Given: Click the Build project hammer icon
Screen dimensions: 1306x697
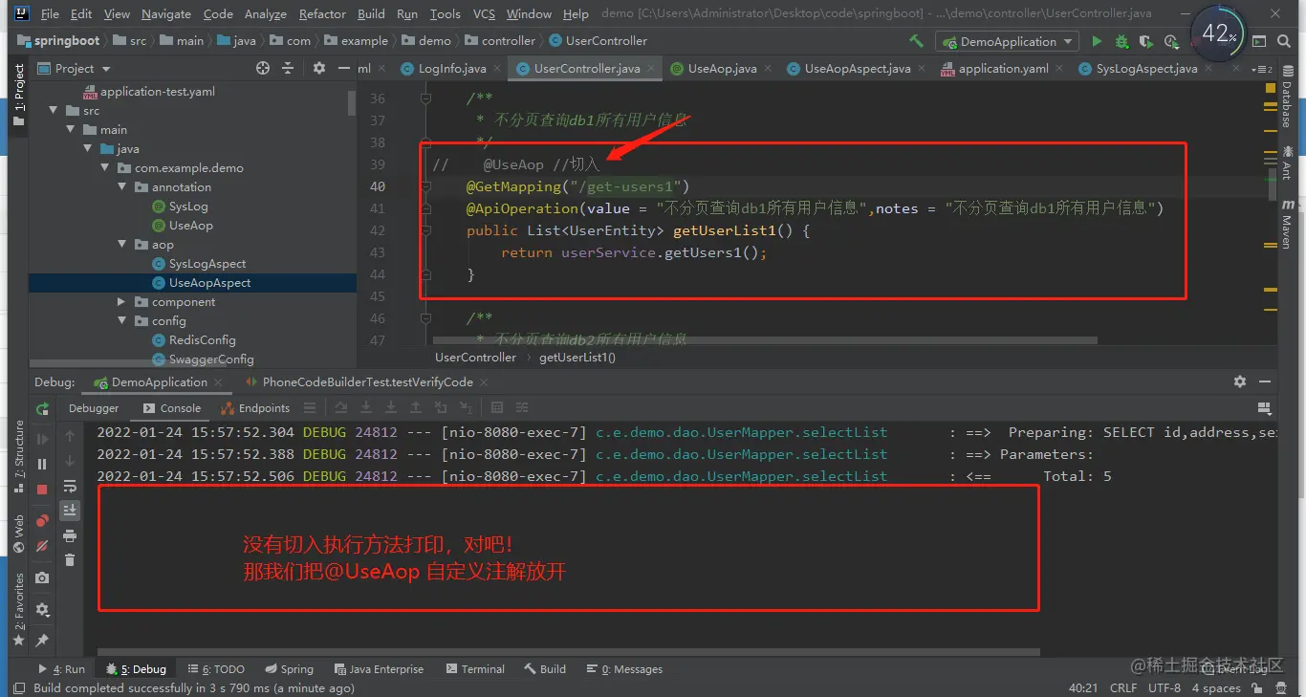Looking at the screenshot, I should tap(917, 41).
